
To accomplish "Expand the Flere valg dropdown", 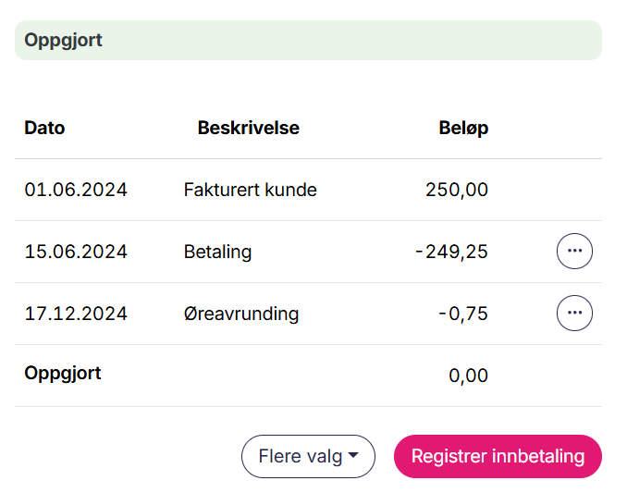I will tap(307, 456).
